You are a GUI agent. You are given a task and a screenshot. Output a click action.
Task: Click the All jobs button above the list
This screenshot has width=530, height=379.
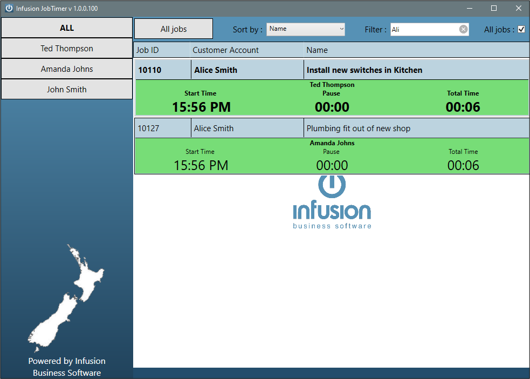pyautogui.click(x=173, y=28)
